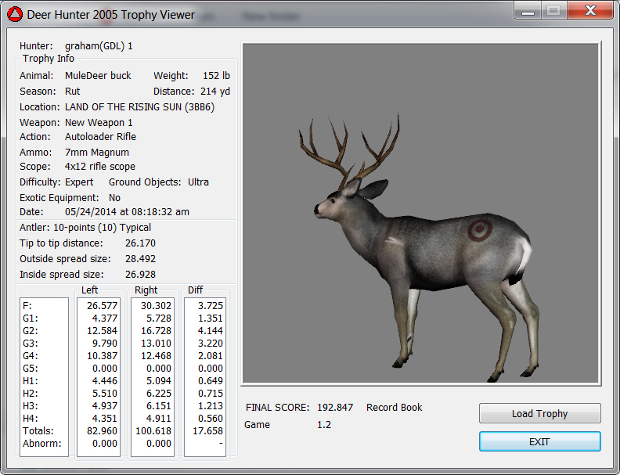Click the F: value 30.302 in Right column
This screenshot has width=620, height=475.
tap(152, 305)
